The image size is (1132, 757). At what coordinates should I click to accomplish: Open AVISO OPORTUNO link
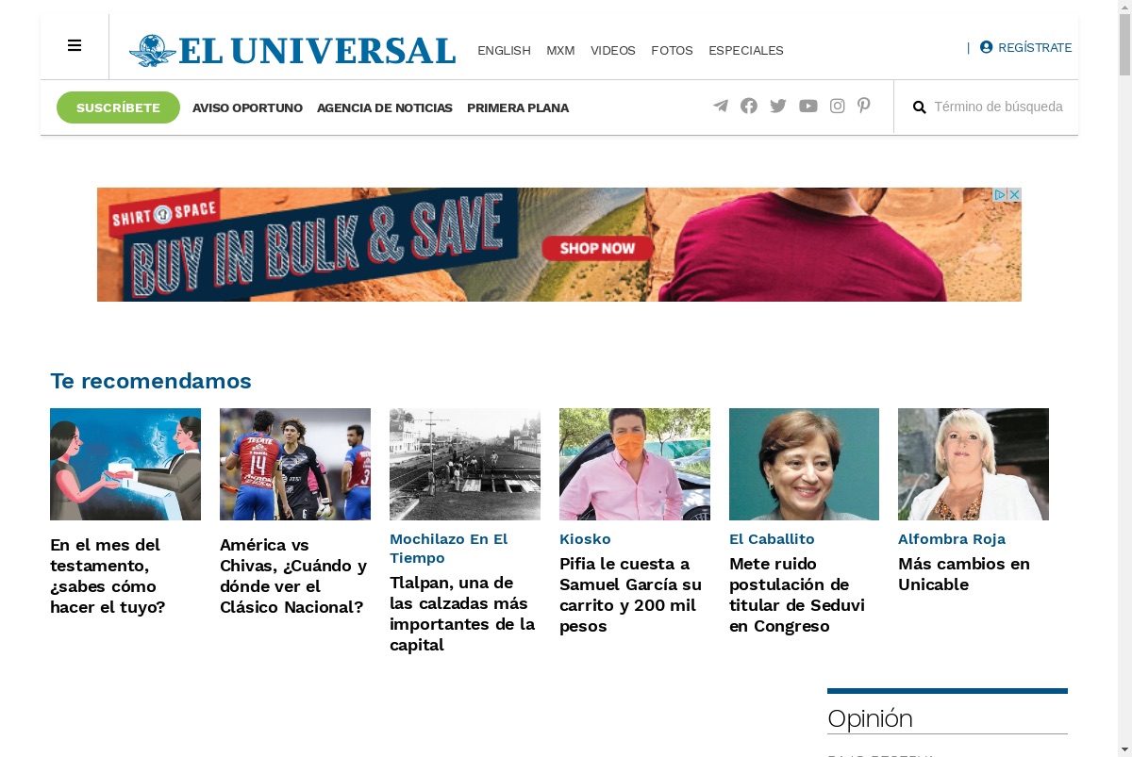pos(247,107)
